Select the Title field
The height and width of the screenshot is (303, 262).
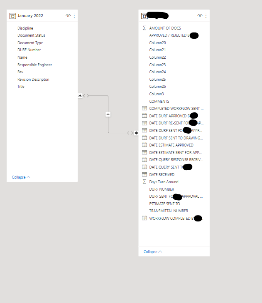(x=21, y=87)
